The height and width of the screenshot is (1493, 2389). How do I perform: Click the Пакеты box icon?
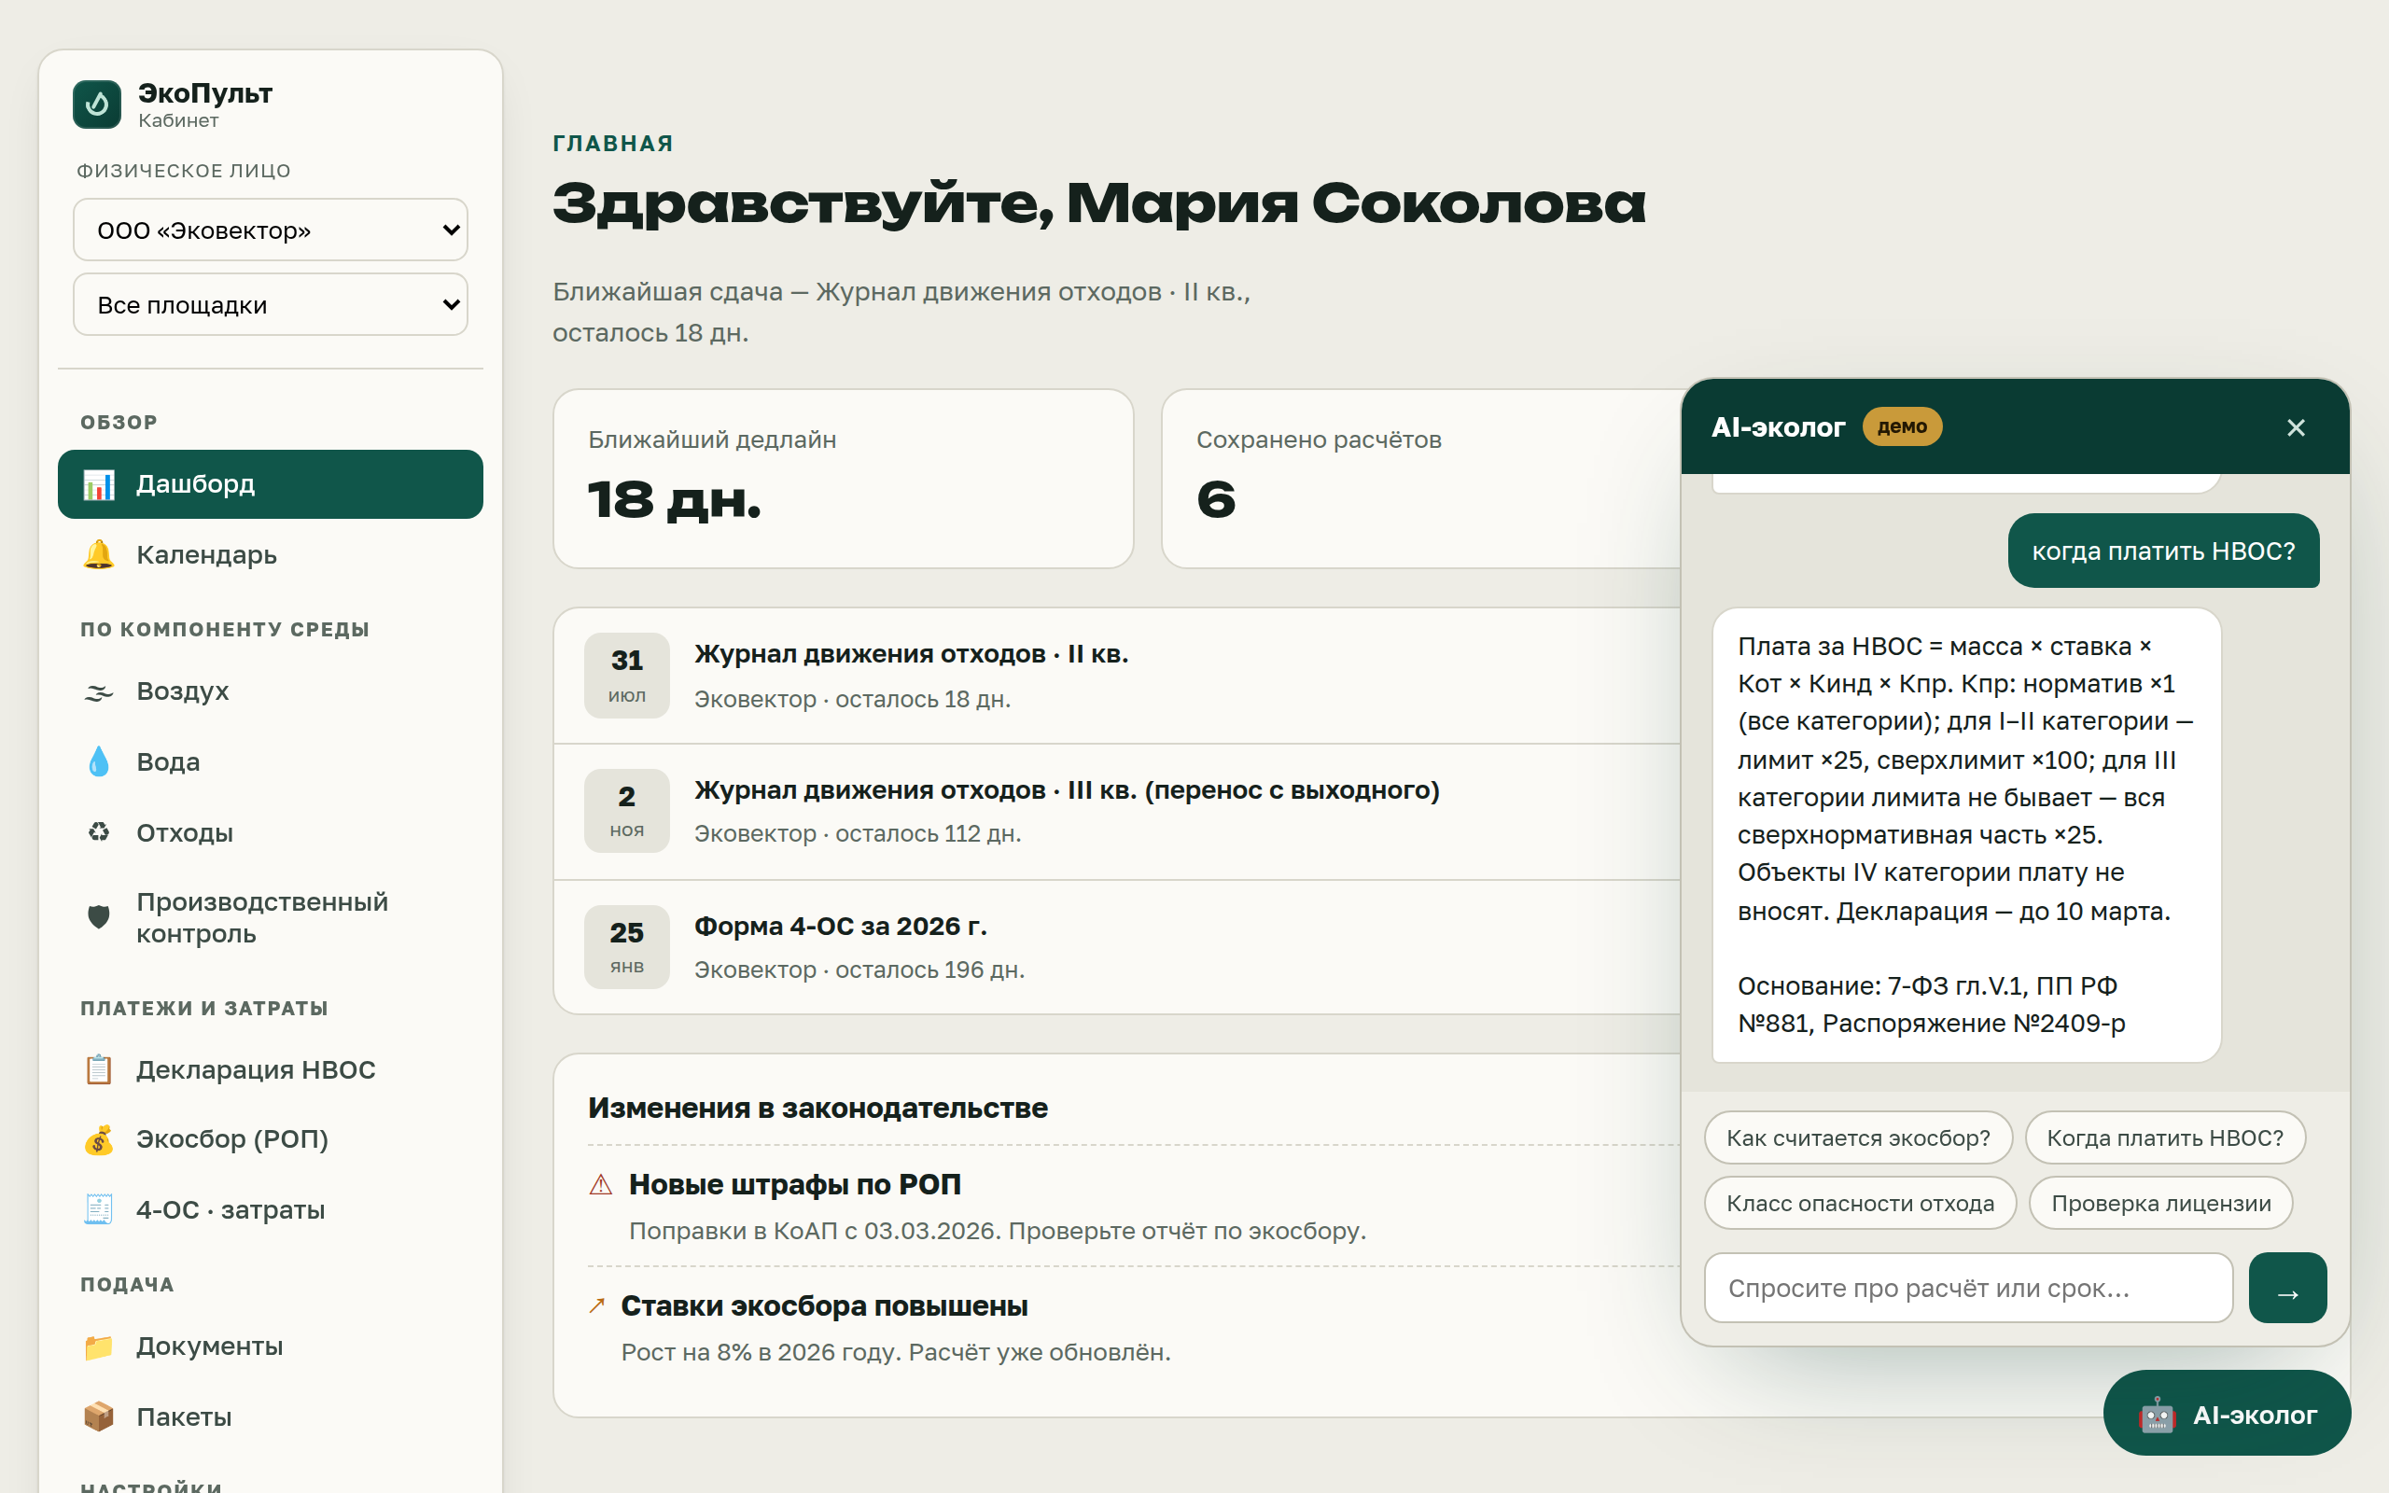[x=99, y=1417]
